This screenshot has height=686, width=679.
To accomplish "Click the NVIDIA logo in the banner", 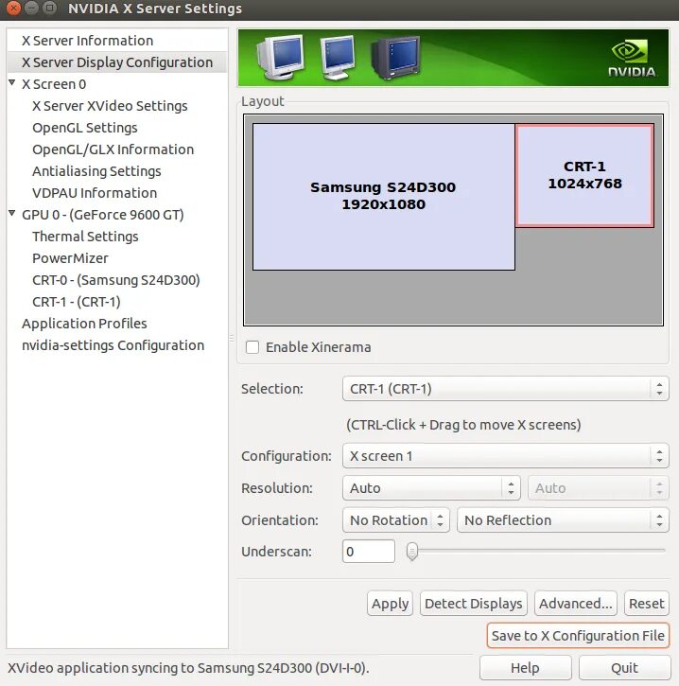I will tap(632, 58).
